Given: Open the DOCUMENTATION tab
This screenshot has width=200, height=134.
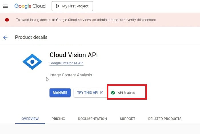Looking at the screenshot, I should click(92, 119).
